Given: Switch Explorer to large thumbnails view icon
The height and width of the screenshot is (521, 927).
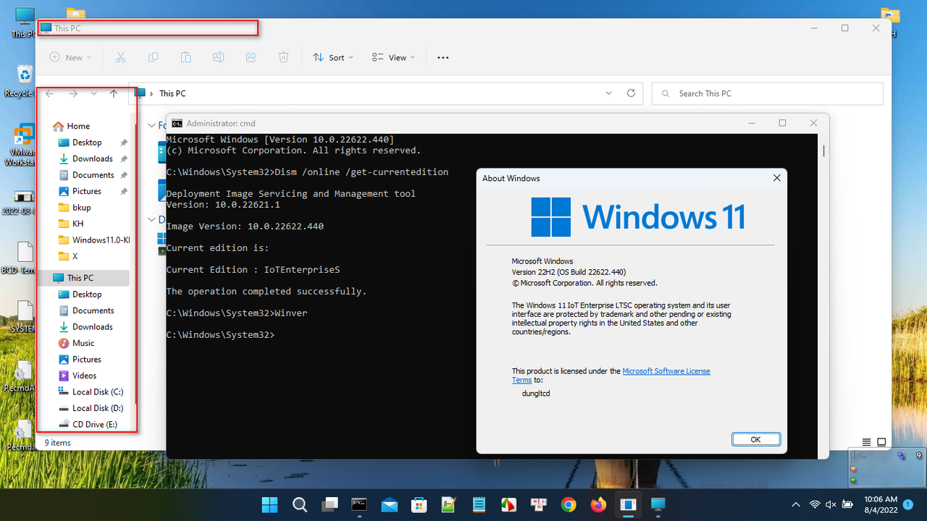Looking at the screenshot, I should pyautogui.click(x=881, y=442).
